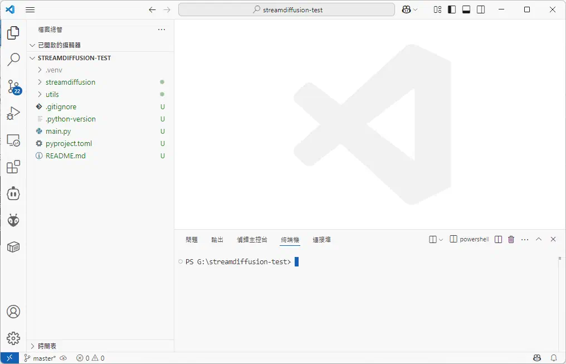Open the Extensions view
The image size is (566, 364).
[13, 167]
